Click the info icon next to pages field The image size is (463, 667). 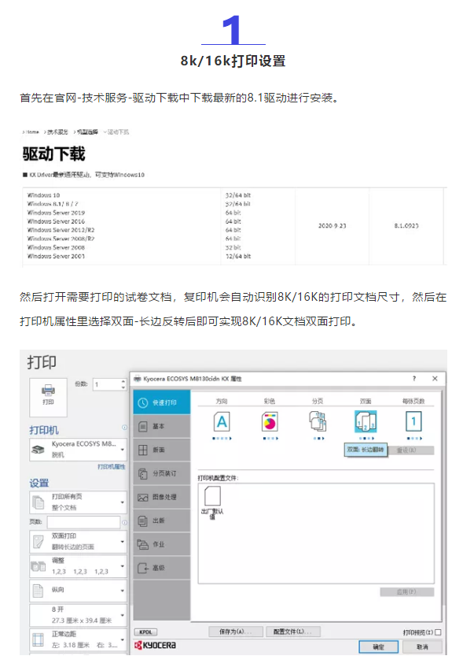point(124,522)
